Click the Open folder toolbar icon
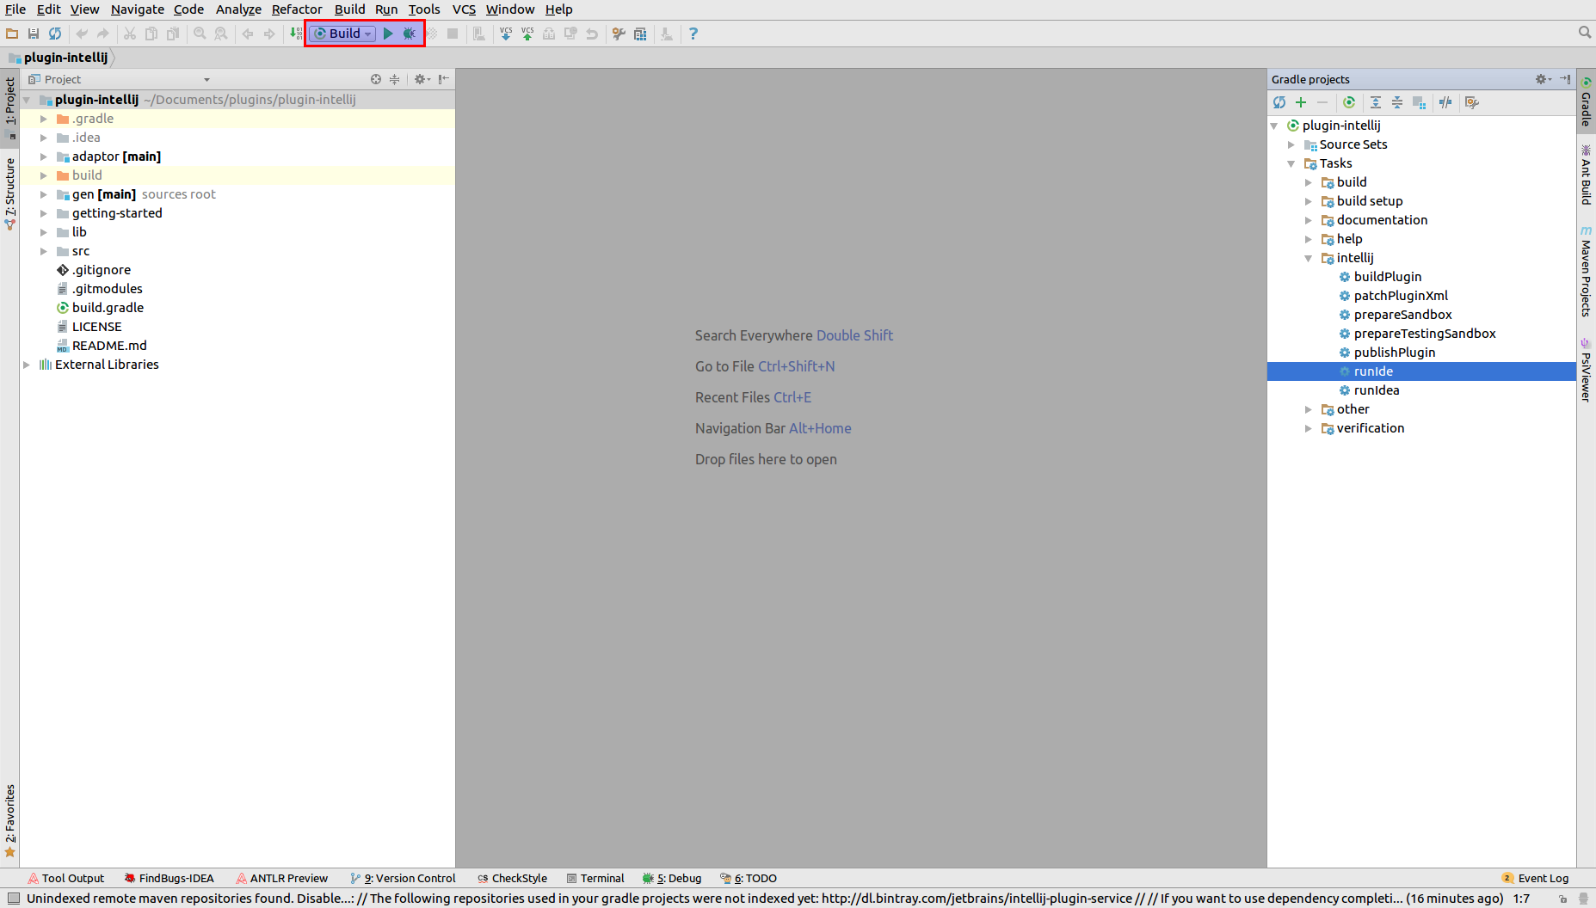The image size is (1596, 908). [x=12, y=34]
